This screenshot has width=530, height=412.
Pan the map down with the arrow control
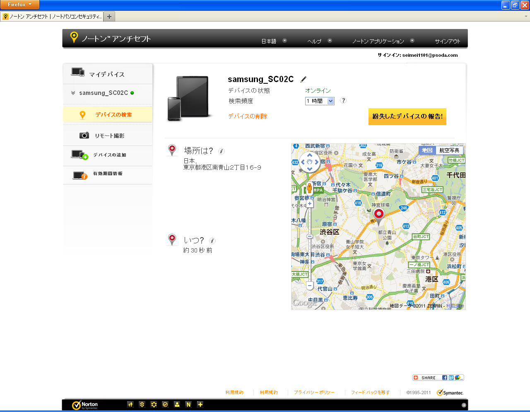pyautogui.click(x=309, y=169)
